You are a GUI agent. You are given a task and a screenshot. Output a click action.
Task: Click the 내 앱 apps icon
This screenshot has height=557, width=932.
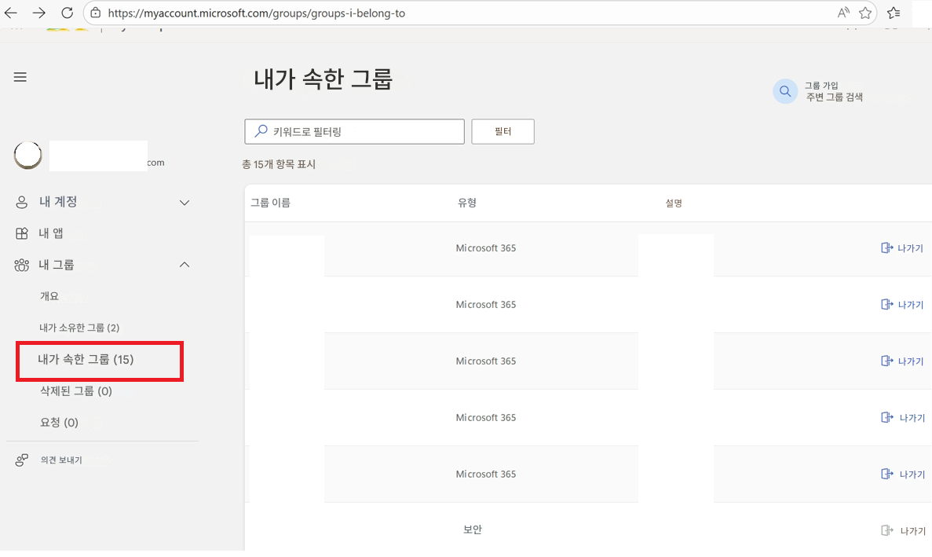pyautogui.click(x=21, y=233)
